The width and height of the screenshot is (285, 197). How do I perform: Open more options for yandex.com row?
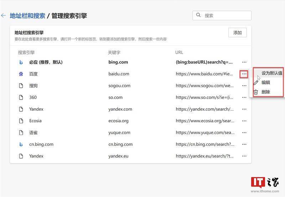244,109
